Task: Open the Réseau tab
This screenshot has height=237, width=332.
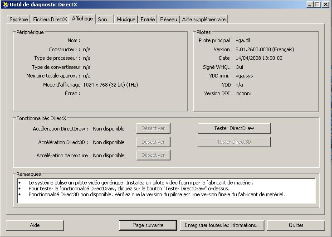Action: pos(169,19)
